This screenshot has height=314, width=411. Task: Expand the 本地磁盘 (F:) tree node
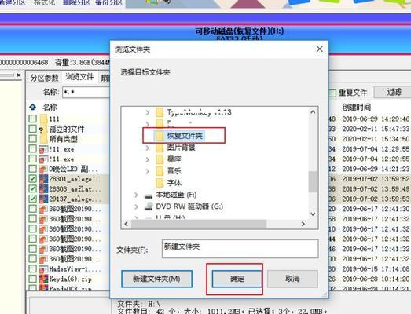[x=136, y=195]
